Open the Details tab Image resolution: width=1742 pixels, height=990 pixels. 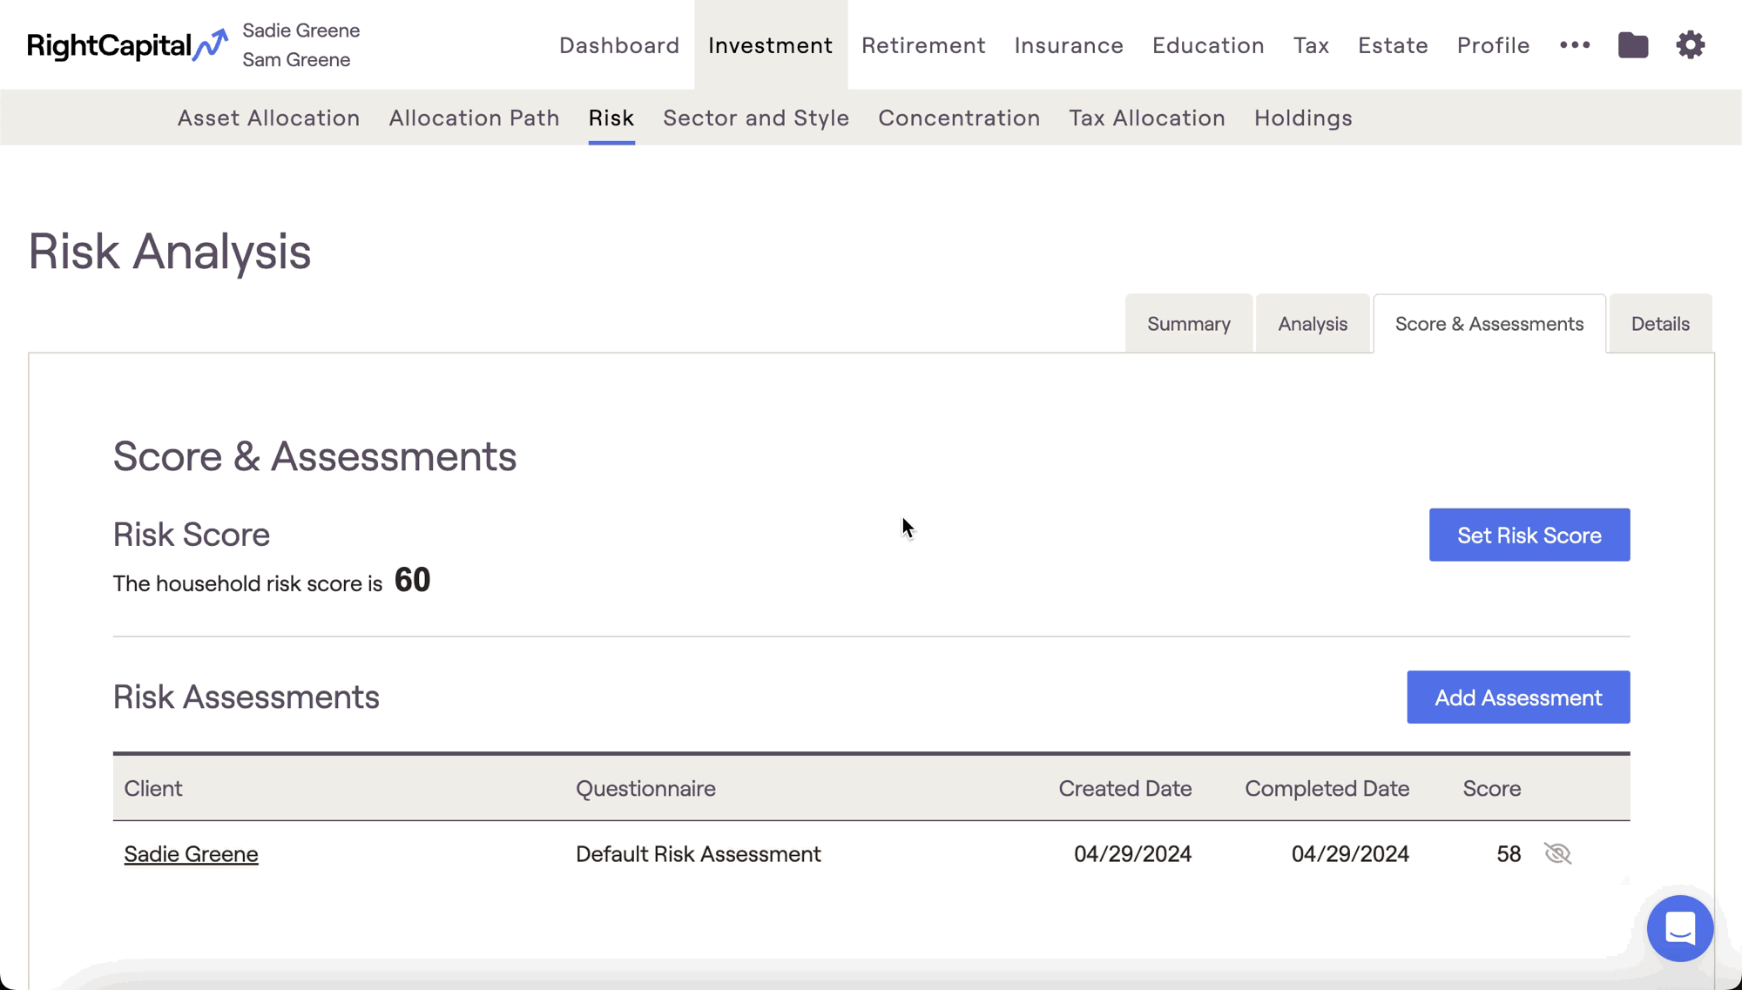[x=1659, y=324]
